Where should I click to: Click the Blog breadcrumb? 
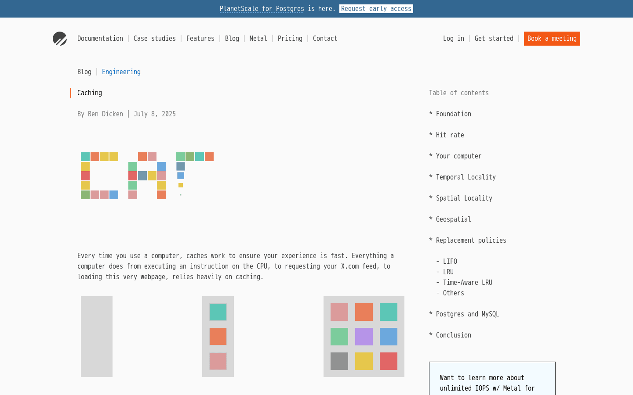click(84, 72)
